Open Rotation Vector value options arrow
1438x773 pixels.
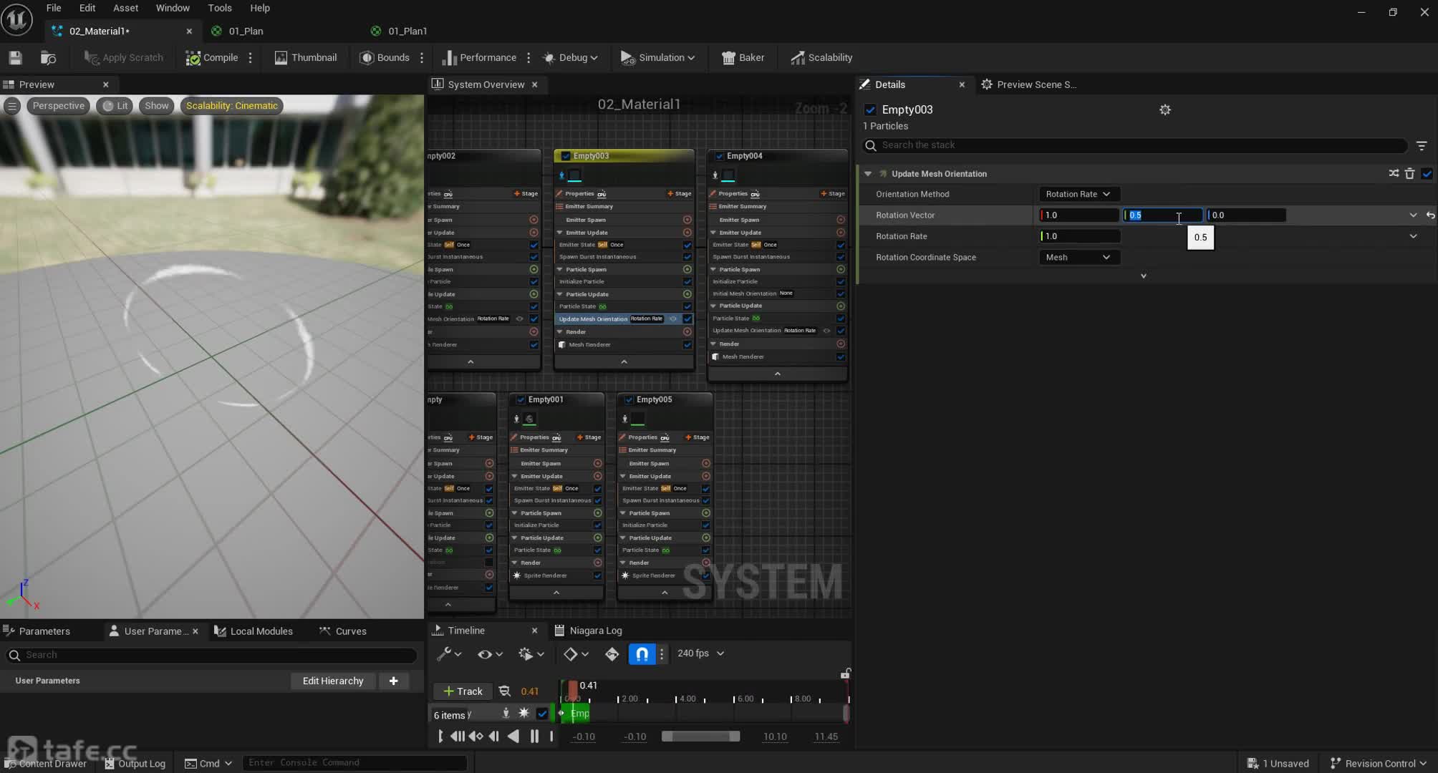(1413, 215)
